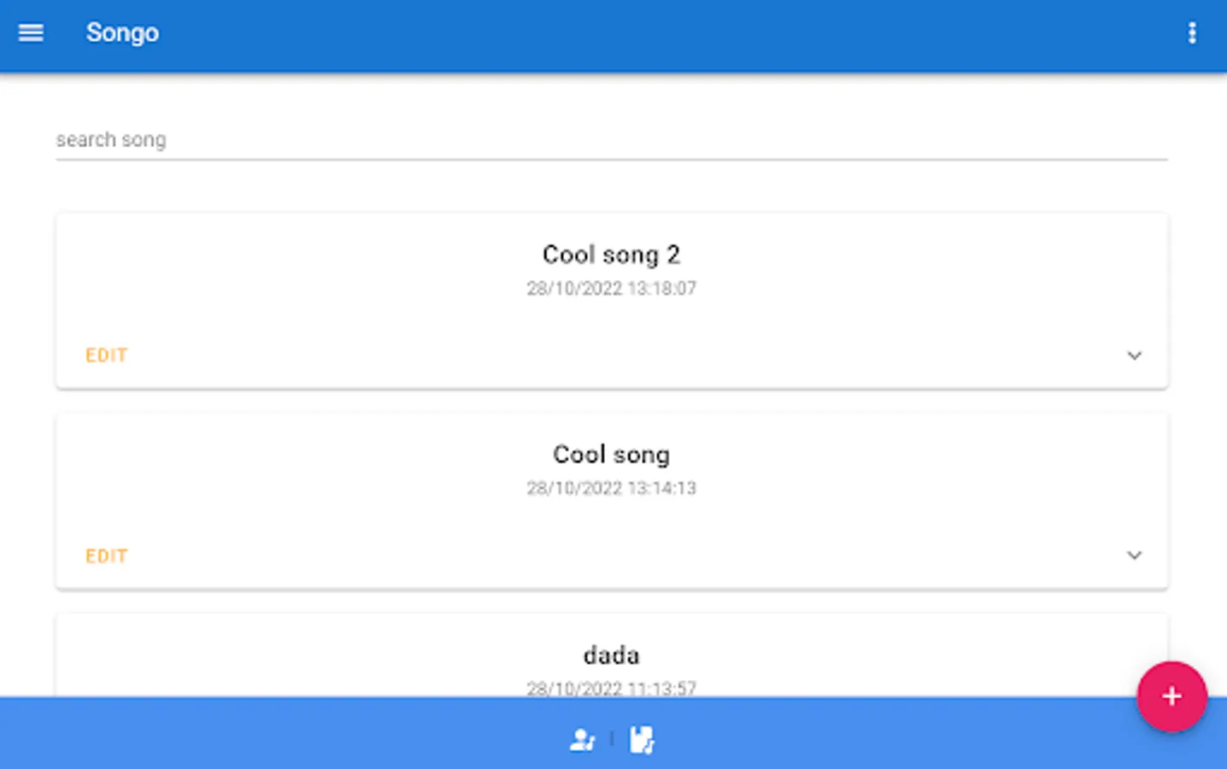Click the 13:18:07 timestamp of Cool song 2
This screenshot has width=1227, height=769.
point(611,289)
